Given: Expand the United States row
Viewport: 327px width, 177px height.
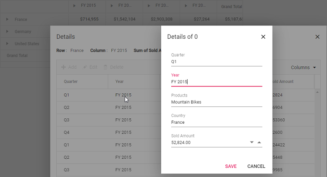Looking at the screenshot, I should coord(7,44).
